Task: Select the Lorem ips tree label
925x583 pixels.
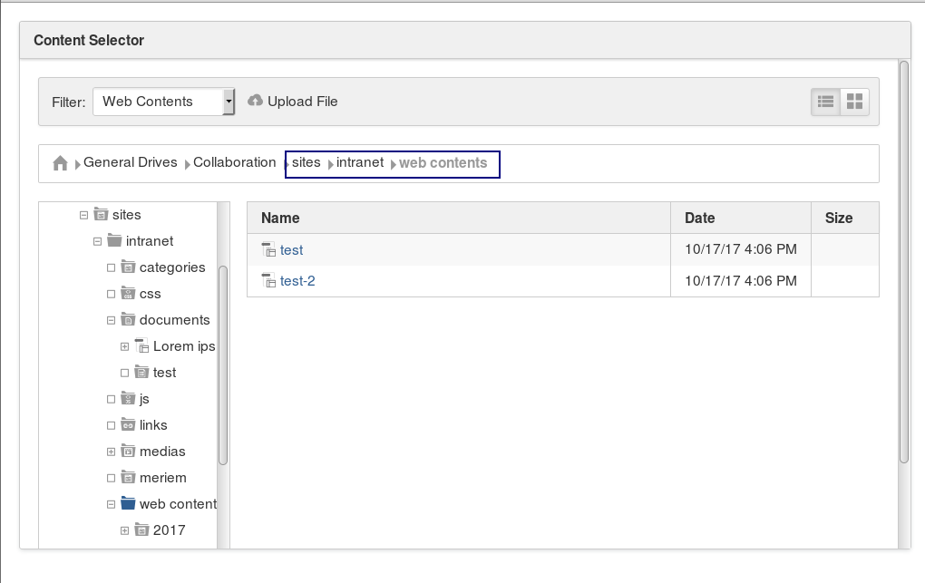Action: [184, 346]
